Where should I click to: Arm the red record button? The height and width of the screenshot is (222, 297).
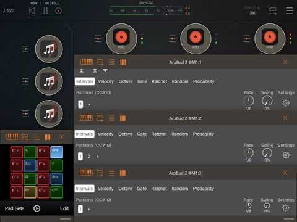(58, 10)
